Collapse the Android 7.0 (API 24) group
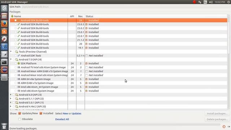 (11, 59)
